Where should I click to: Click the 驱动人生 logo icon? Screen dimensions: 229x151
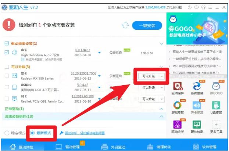(4, 7)
